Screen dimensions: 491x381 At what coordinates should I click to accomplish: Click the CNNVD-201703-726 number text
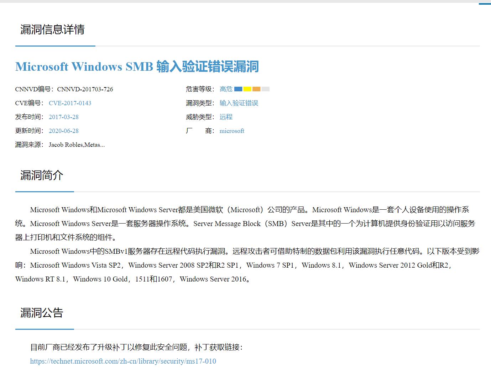[x=85, y=89]
